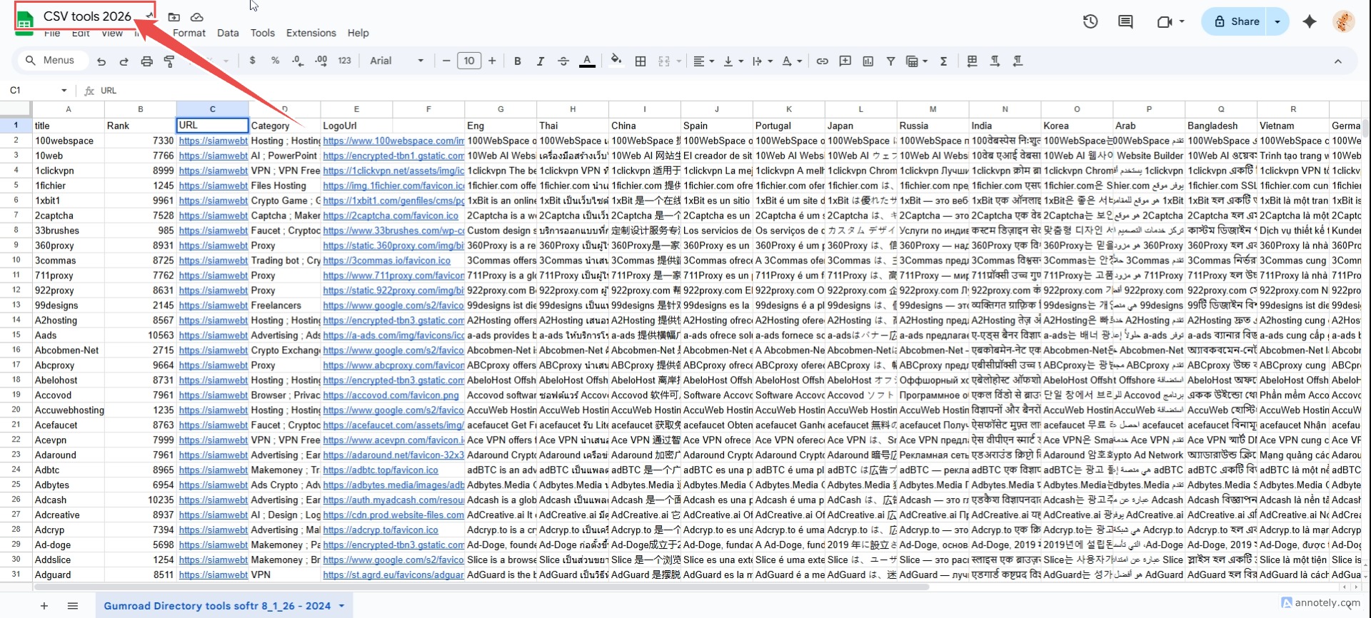
Task: Open the 3commas favicon link
Action: [x=386, y=260]
